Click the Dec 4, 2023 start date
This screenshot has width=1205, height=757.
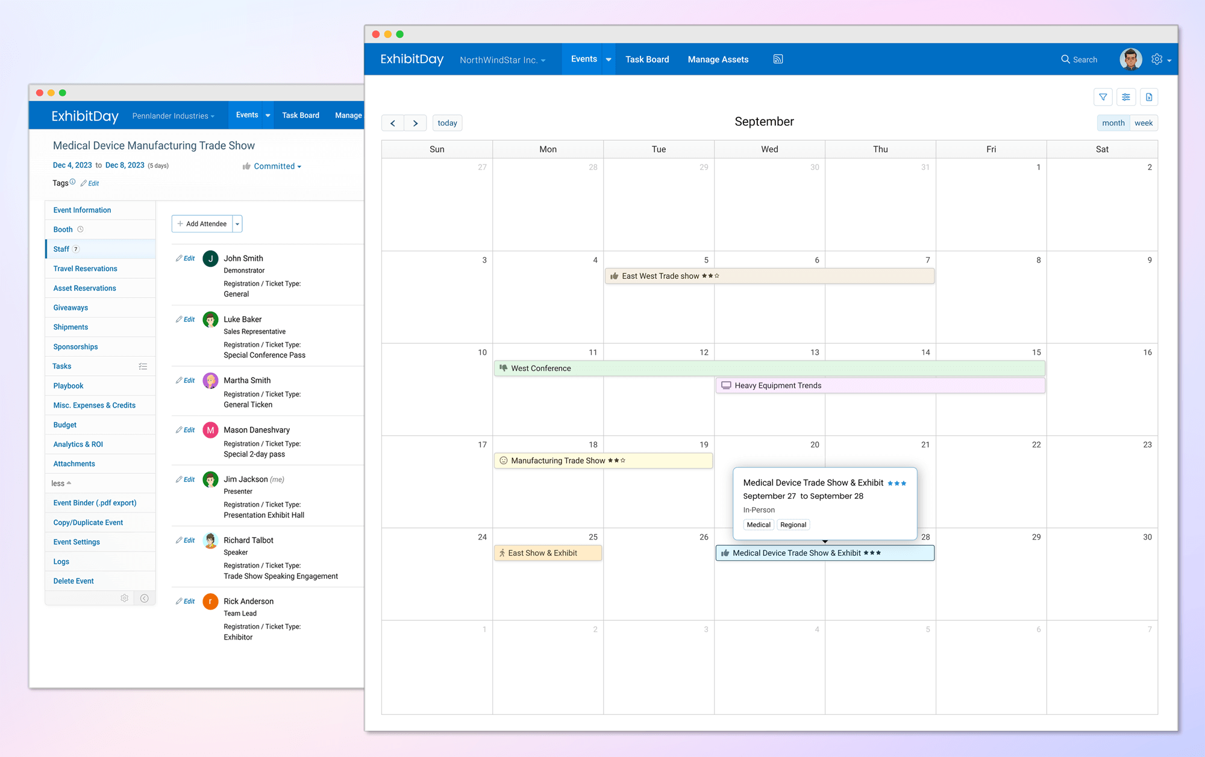tap(72, 165)
